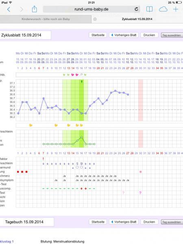The image size is (183, 244).
Task: Click the Tagebuch 15.09.2014 heading
Action: point(24,222)
